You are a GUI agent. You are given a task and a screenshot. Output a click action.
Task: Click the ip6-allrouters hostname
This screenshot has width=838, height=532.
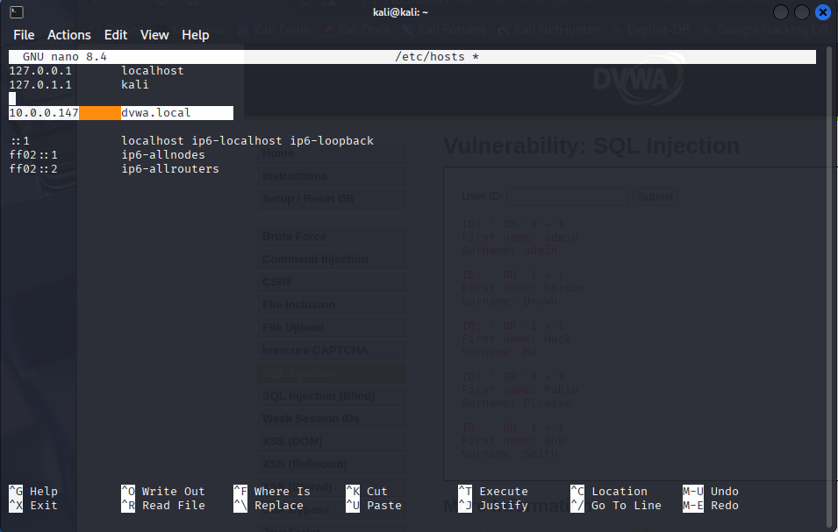(x=170, y=168)
